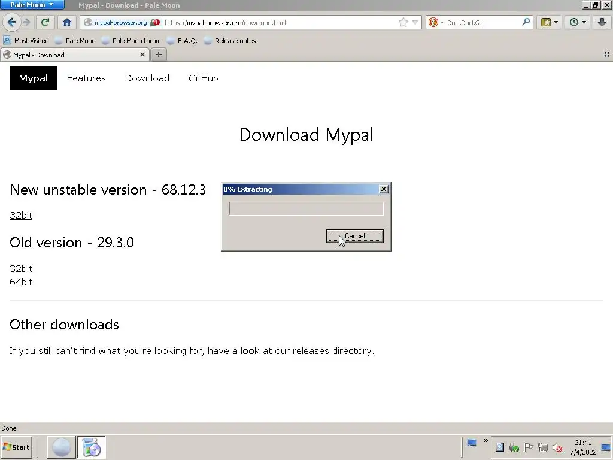Open the F.A.Q. bookmark
Viewport: 613px width, 460px height.
182,41
